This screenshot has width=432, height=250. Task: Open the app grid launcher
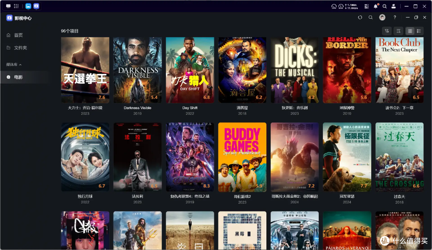point(16,6)
